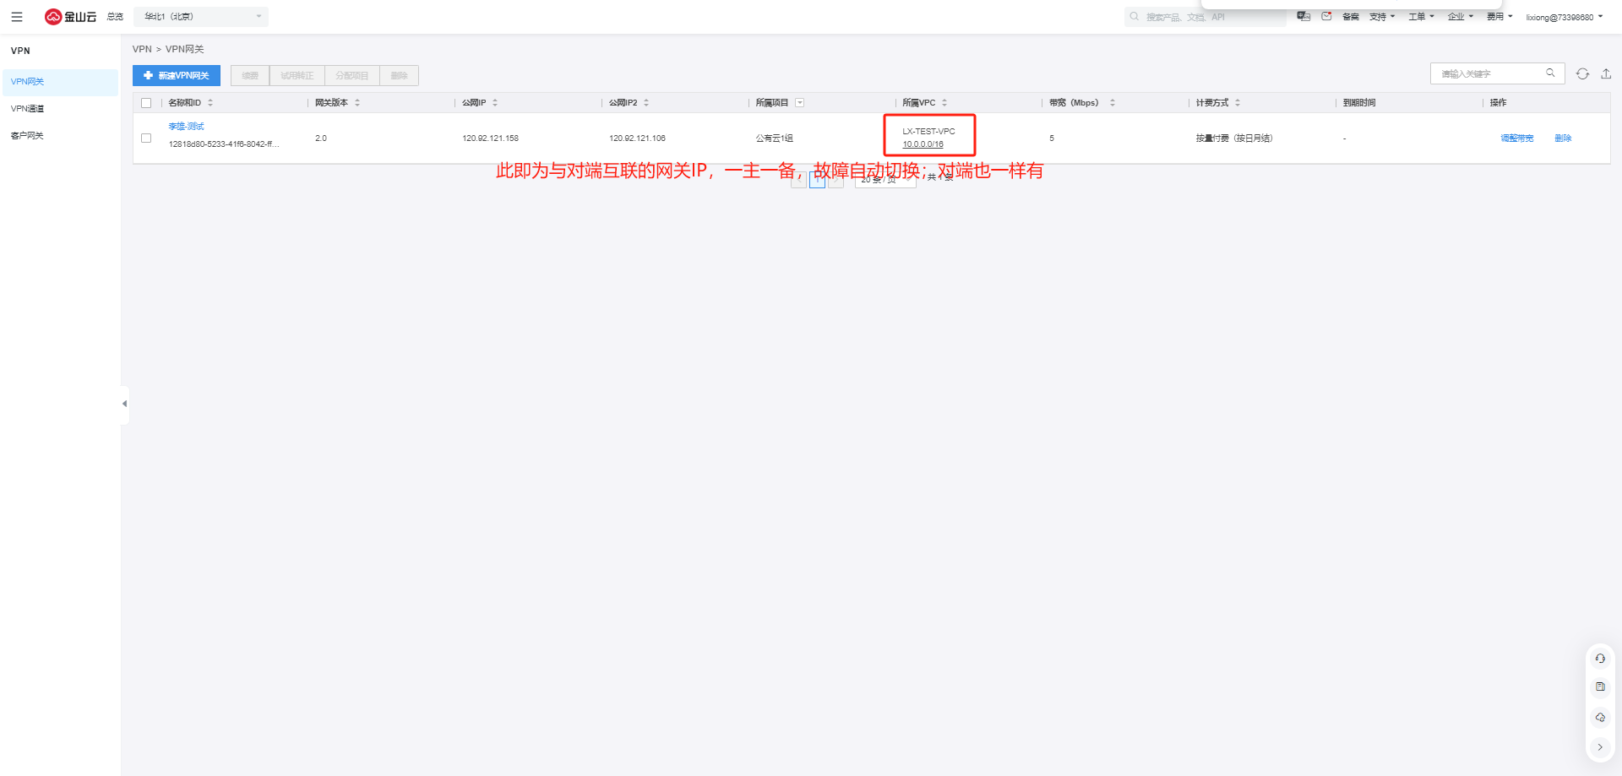Open the message inbox envelope icon

[1326, 16]
